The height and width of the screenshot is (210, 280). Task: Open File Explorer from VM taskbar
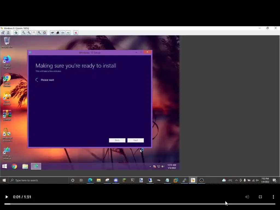pyautogui.click(x=25, y=166)
